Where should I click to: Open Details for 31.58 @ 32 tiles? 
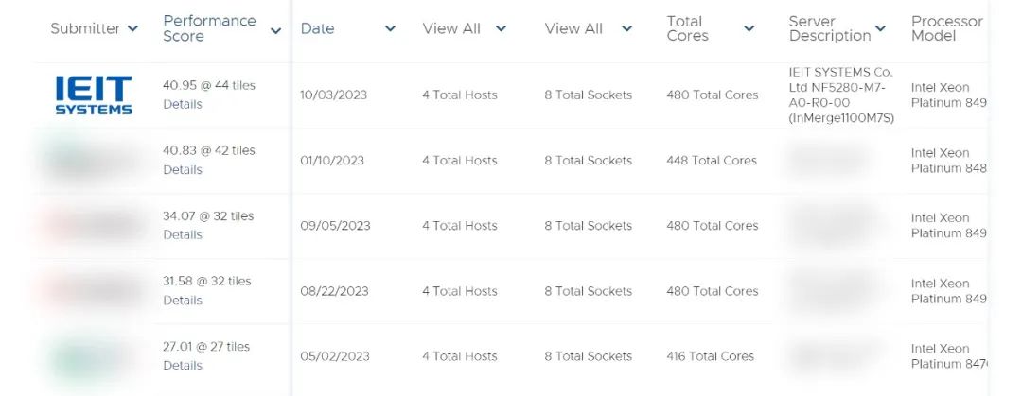tap(183, 301)
